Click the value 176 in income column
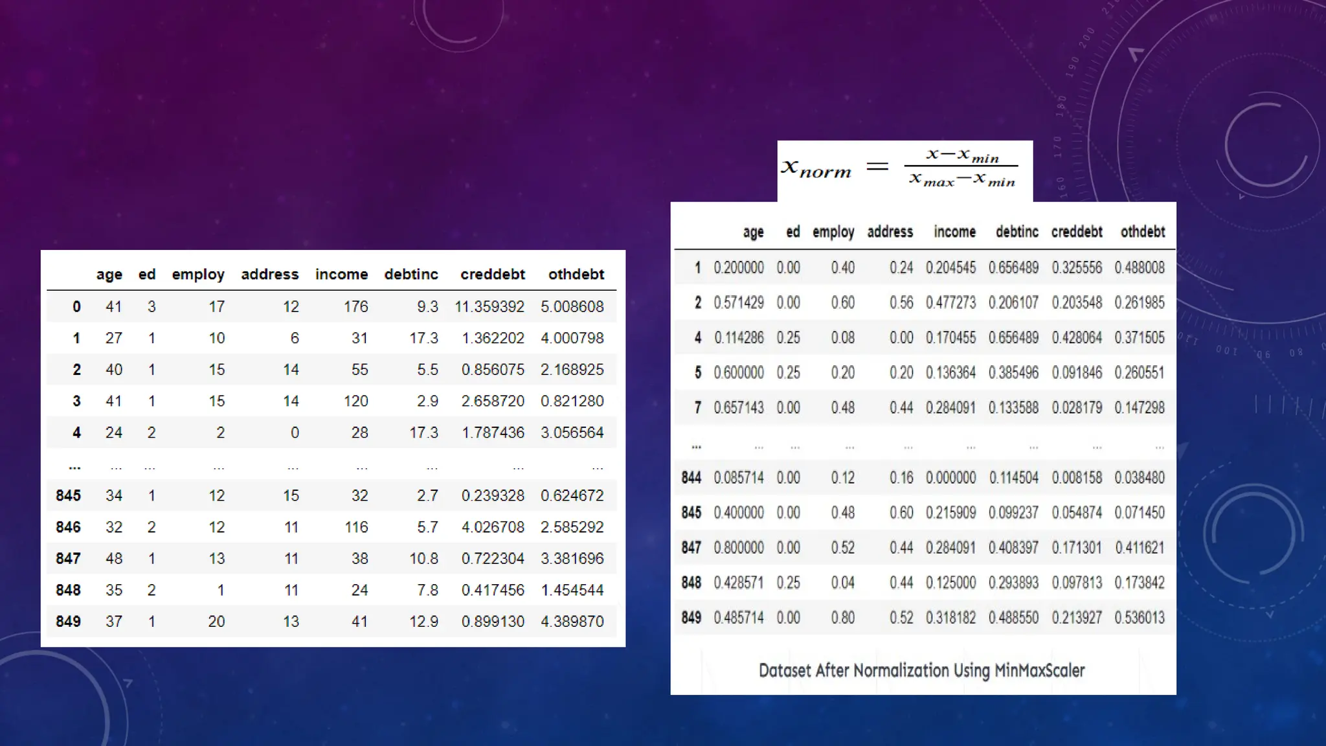 355,307
